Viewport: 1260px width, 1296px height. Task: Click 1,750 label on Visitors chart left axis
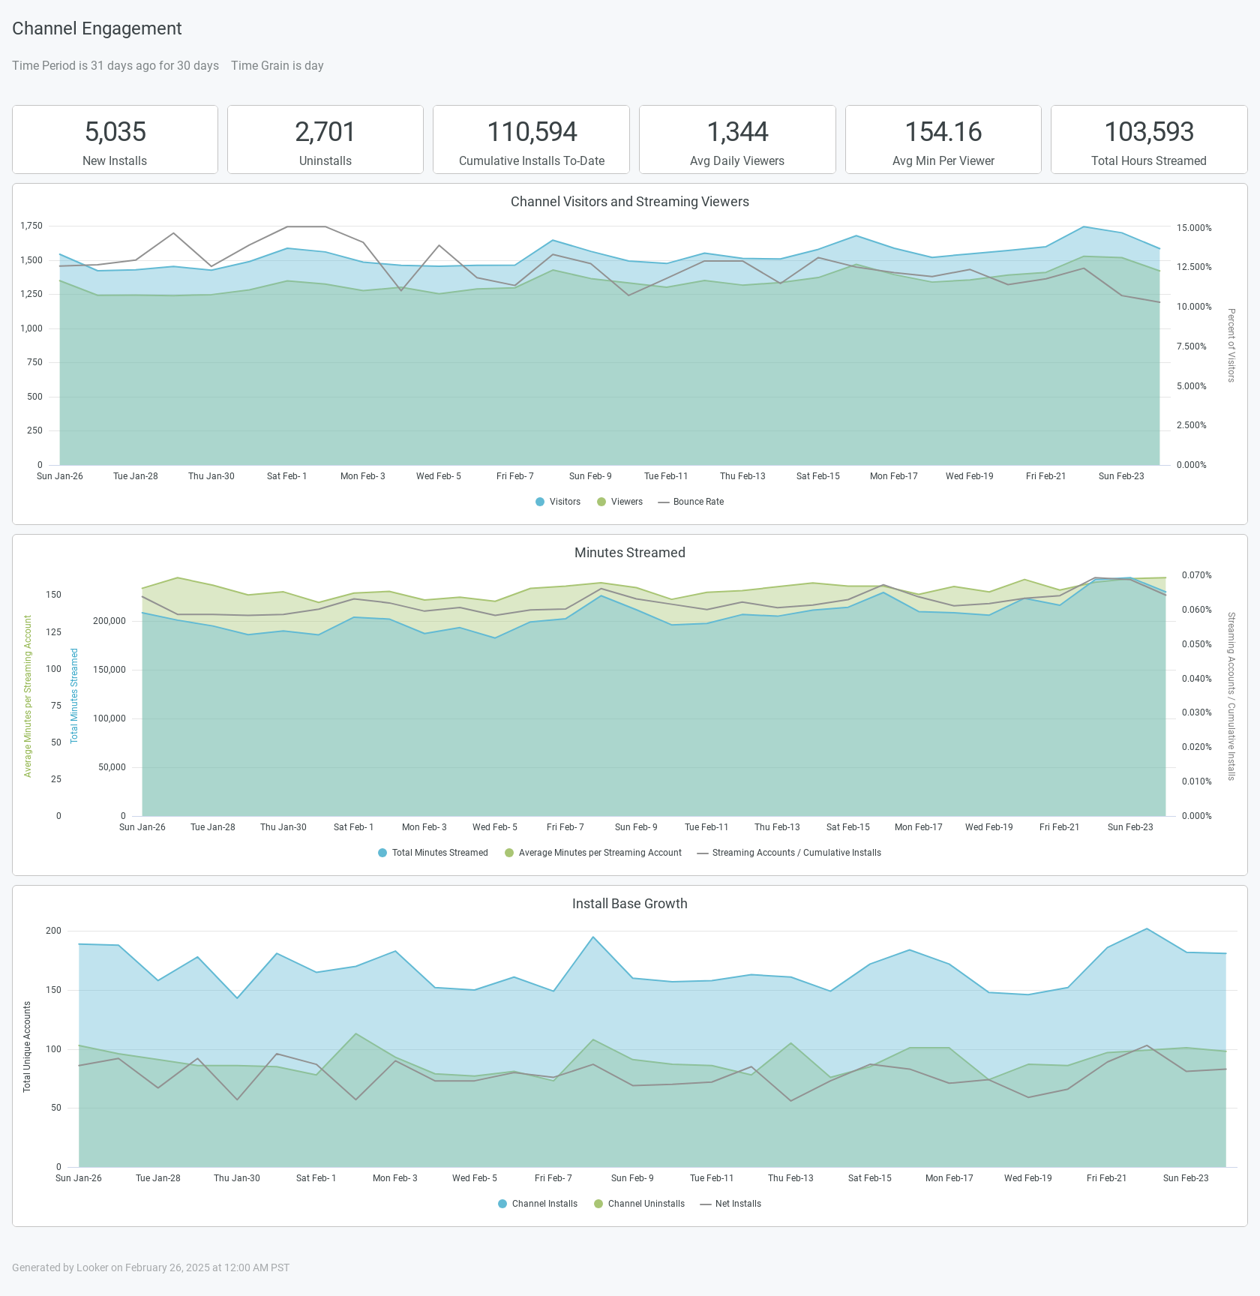31,226
